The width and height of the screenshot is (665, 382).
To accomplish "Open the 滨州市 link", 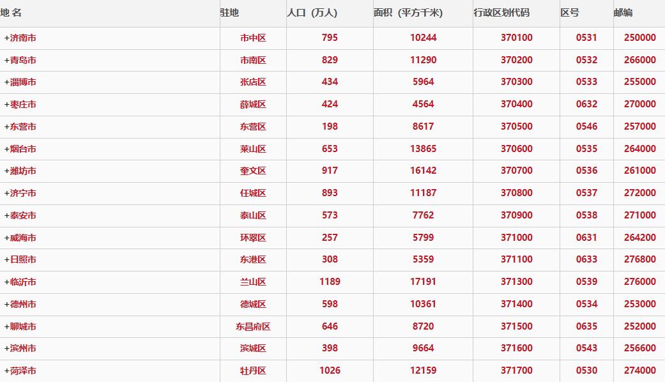I will tap(20, 349).
